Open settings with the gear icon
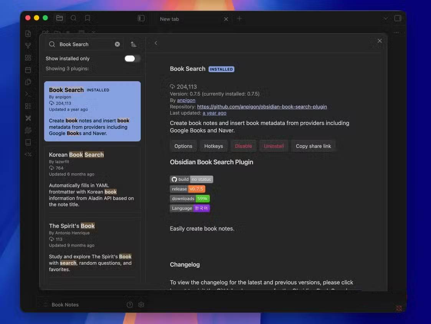 pyautogui.click(x=141, y=304)
